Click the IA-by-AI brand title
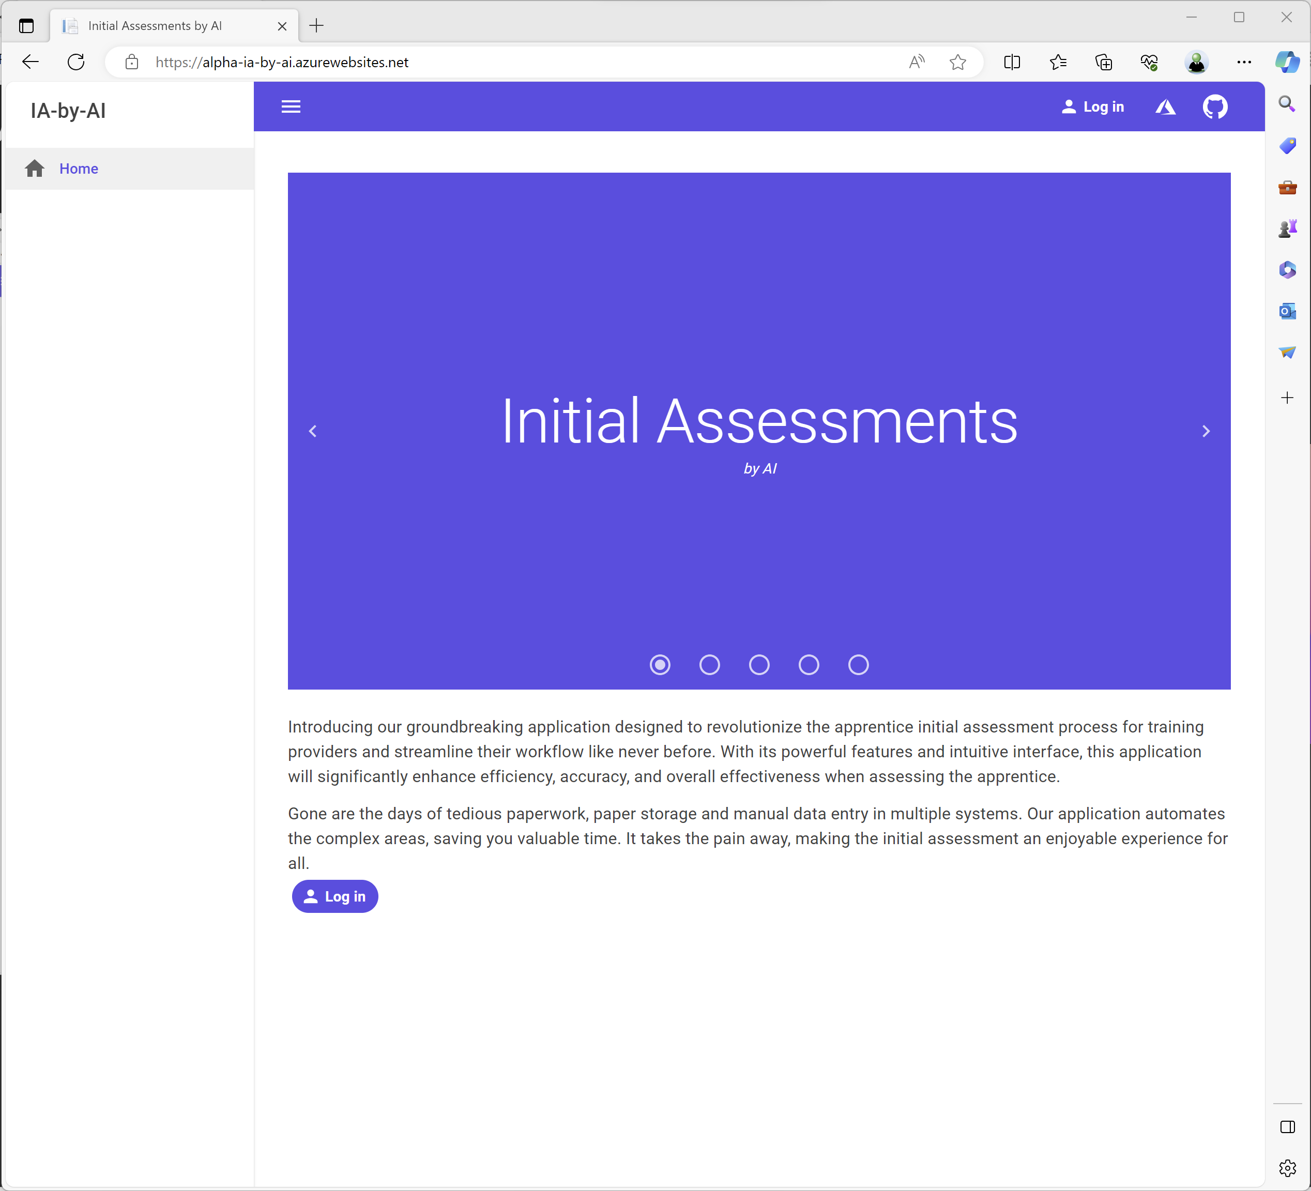This screenshot has width=1311, height=1191. click(x=68, y=111)
